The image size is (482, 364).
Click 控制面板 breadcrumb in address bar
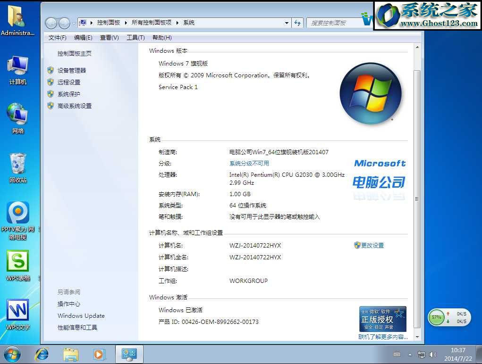(109, 23)
